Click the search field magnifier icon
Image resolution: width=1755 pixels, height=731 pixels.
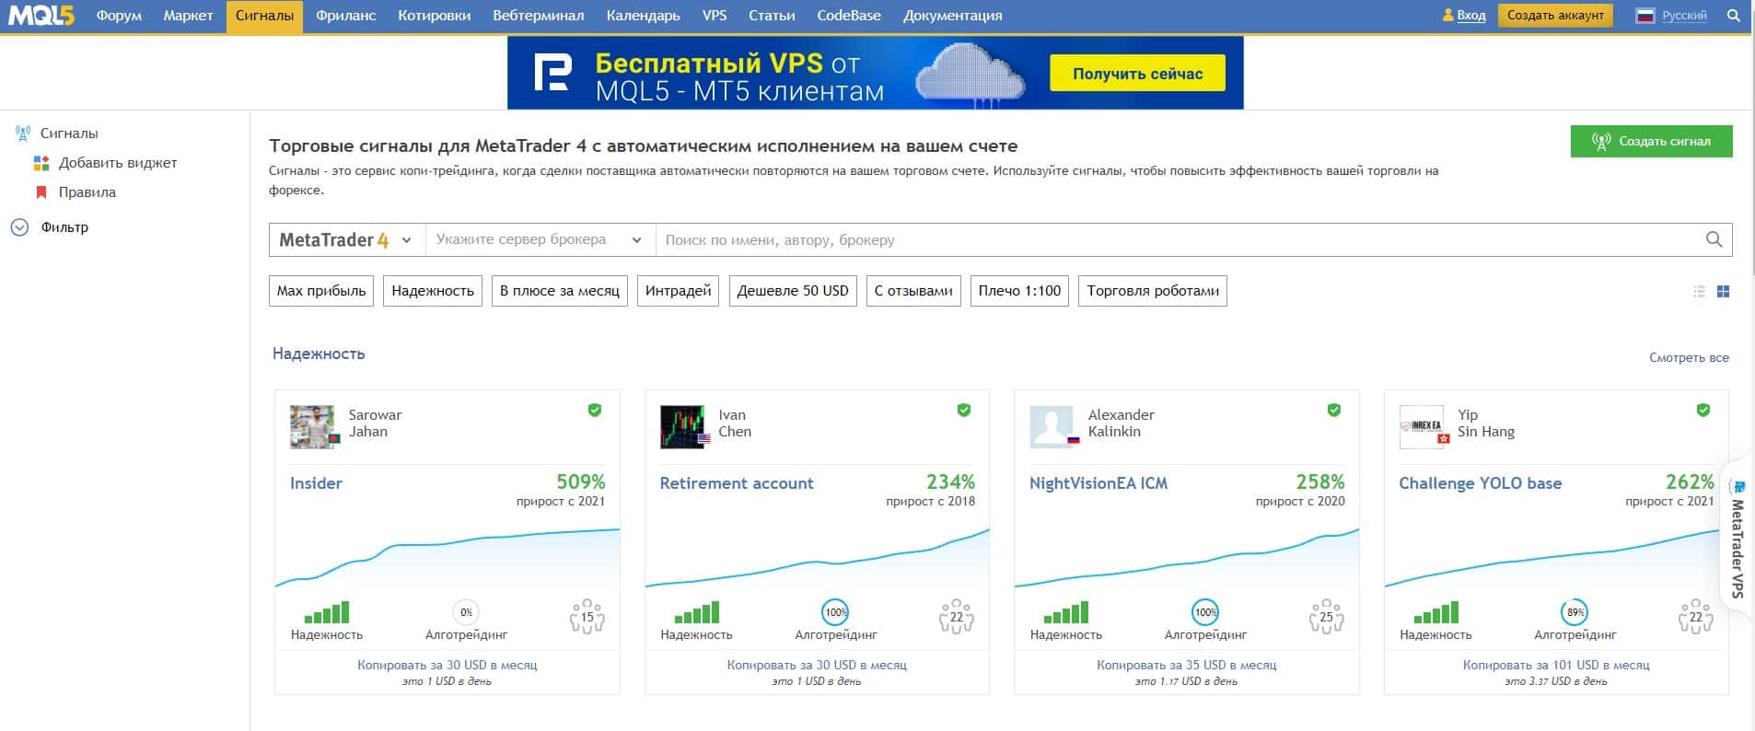click(1714, 239)
